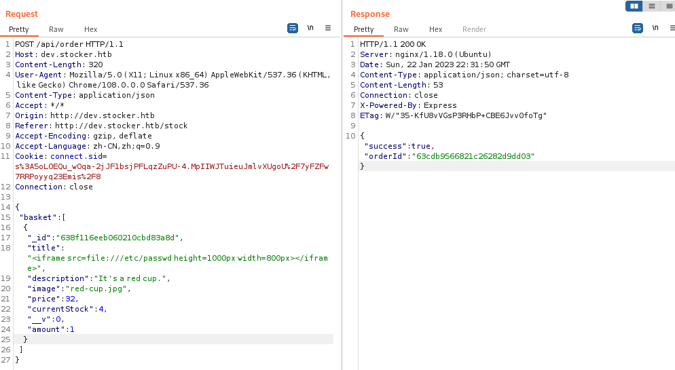This screenshot has width=675, height=370.
Task: Select combined tabbed layout view
Action: click(668, 6)
